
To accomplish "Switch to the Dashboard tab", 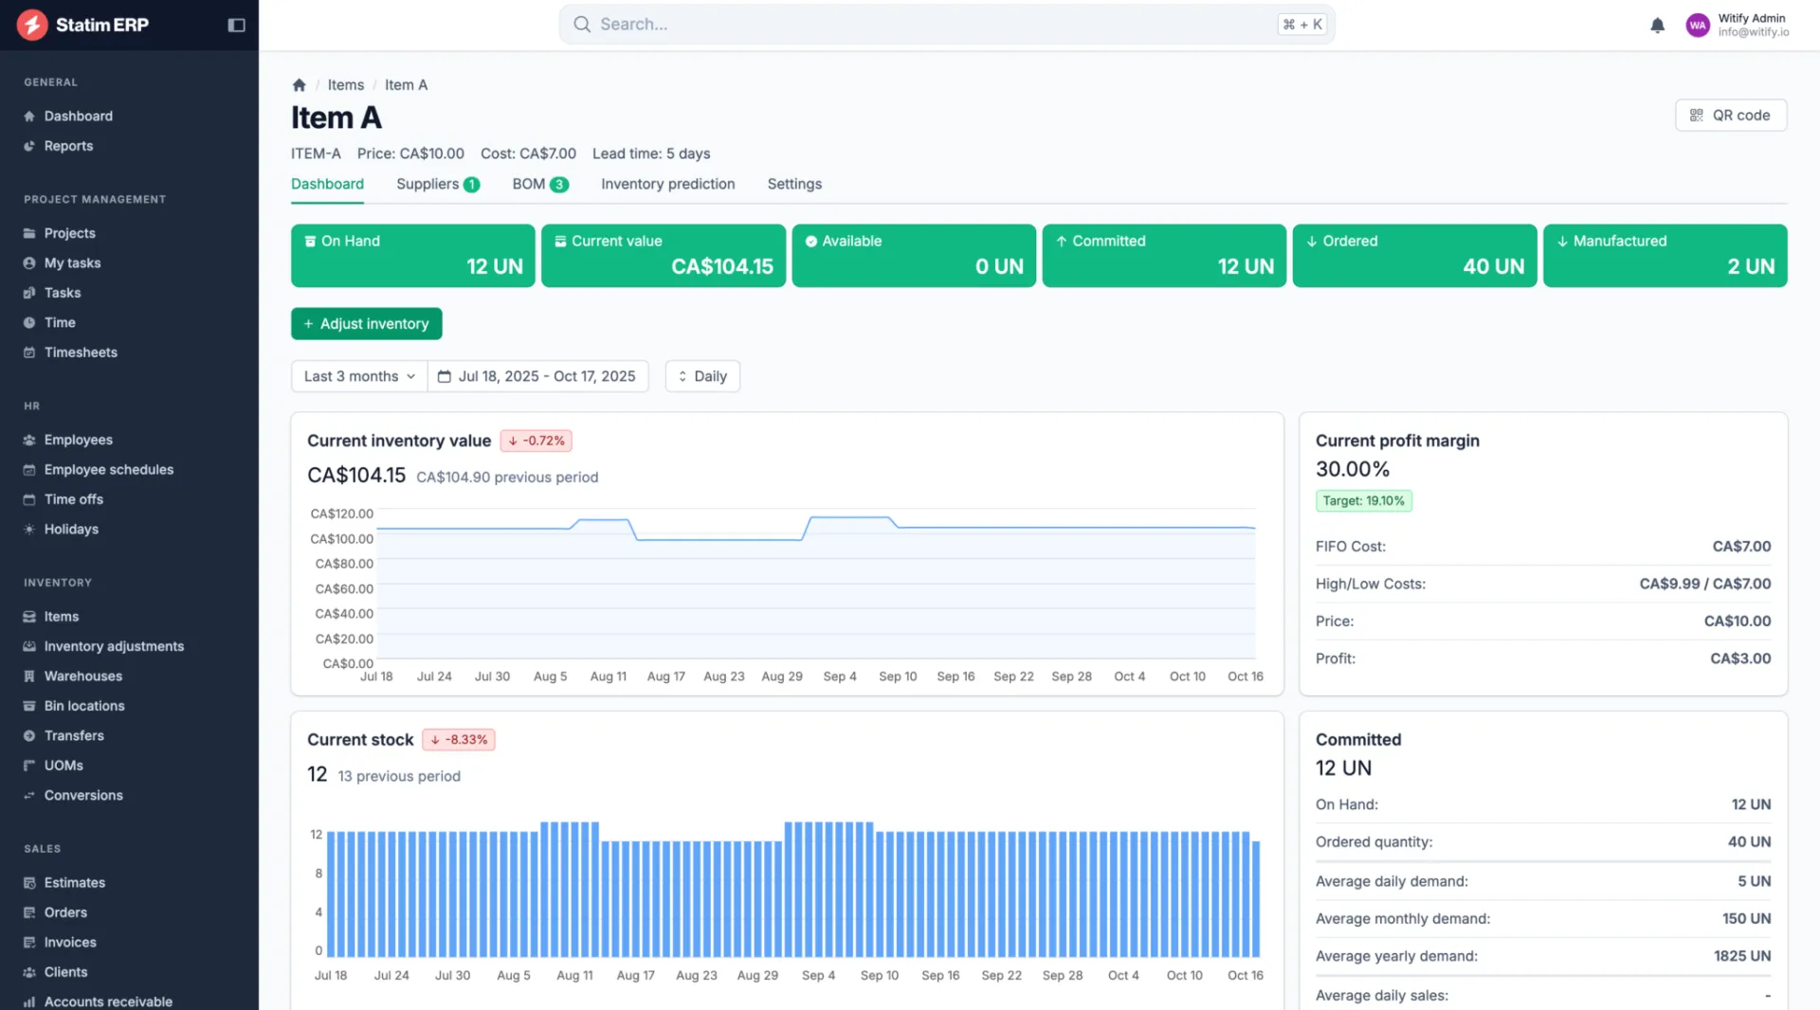I will [327, 184].
